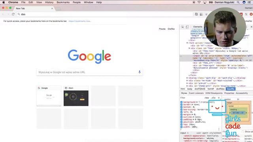Switch to the Event Listeners tab
Viewport: 253px width, 142px height.
click(x=196, y=93)
